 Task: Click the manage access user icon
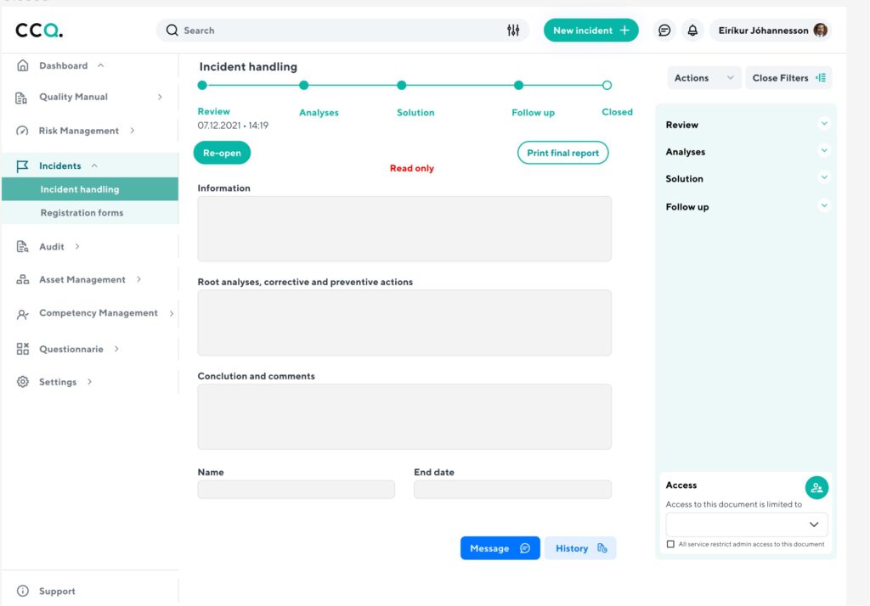[x=816, y=487]
